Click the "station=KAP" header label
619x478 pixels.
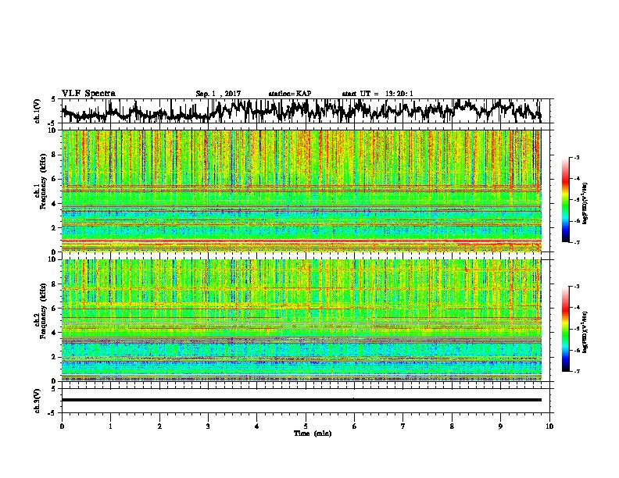click(x=290, y=94)
